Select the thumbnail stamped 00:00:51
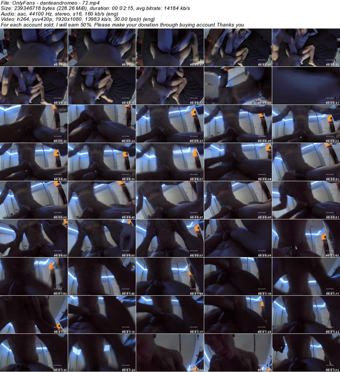This screenshot has width=340, height=372. click(306, 199)
